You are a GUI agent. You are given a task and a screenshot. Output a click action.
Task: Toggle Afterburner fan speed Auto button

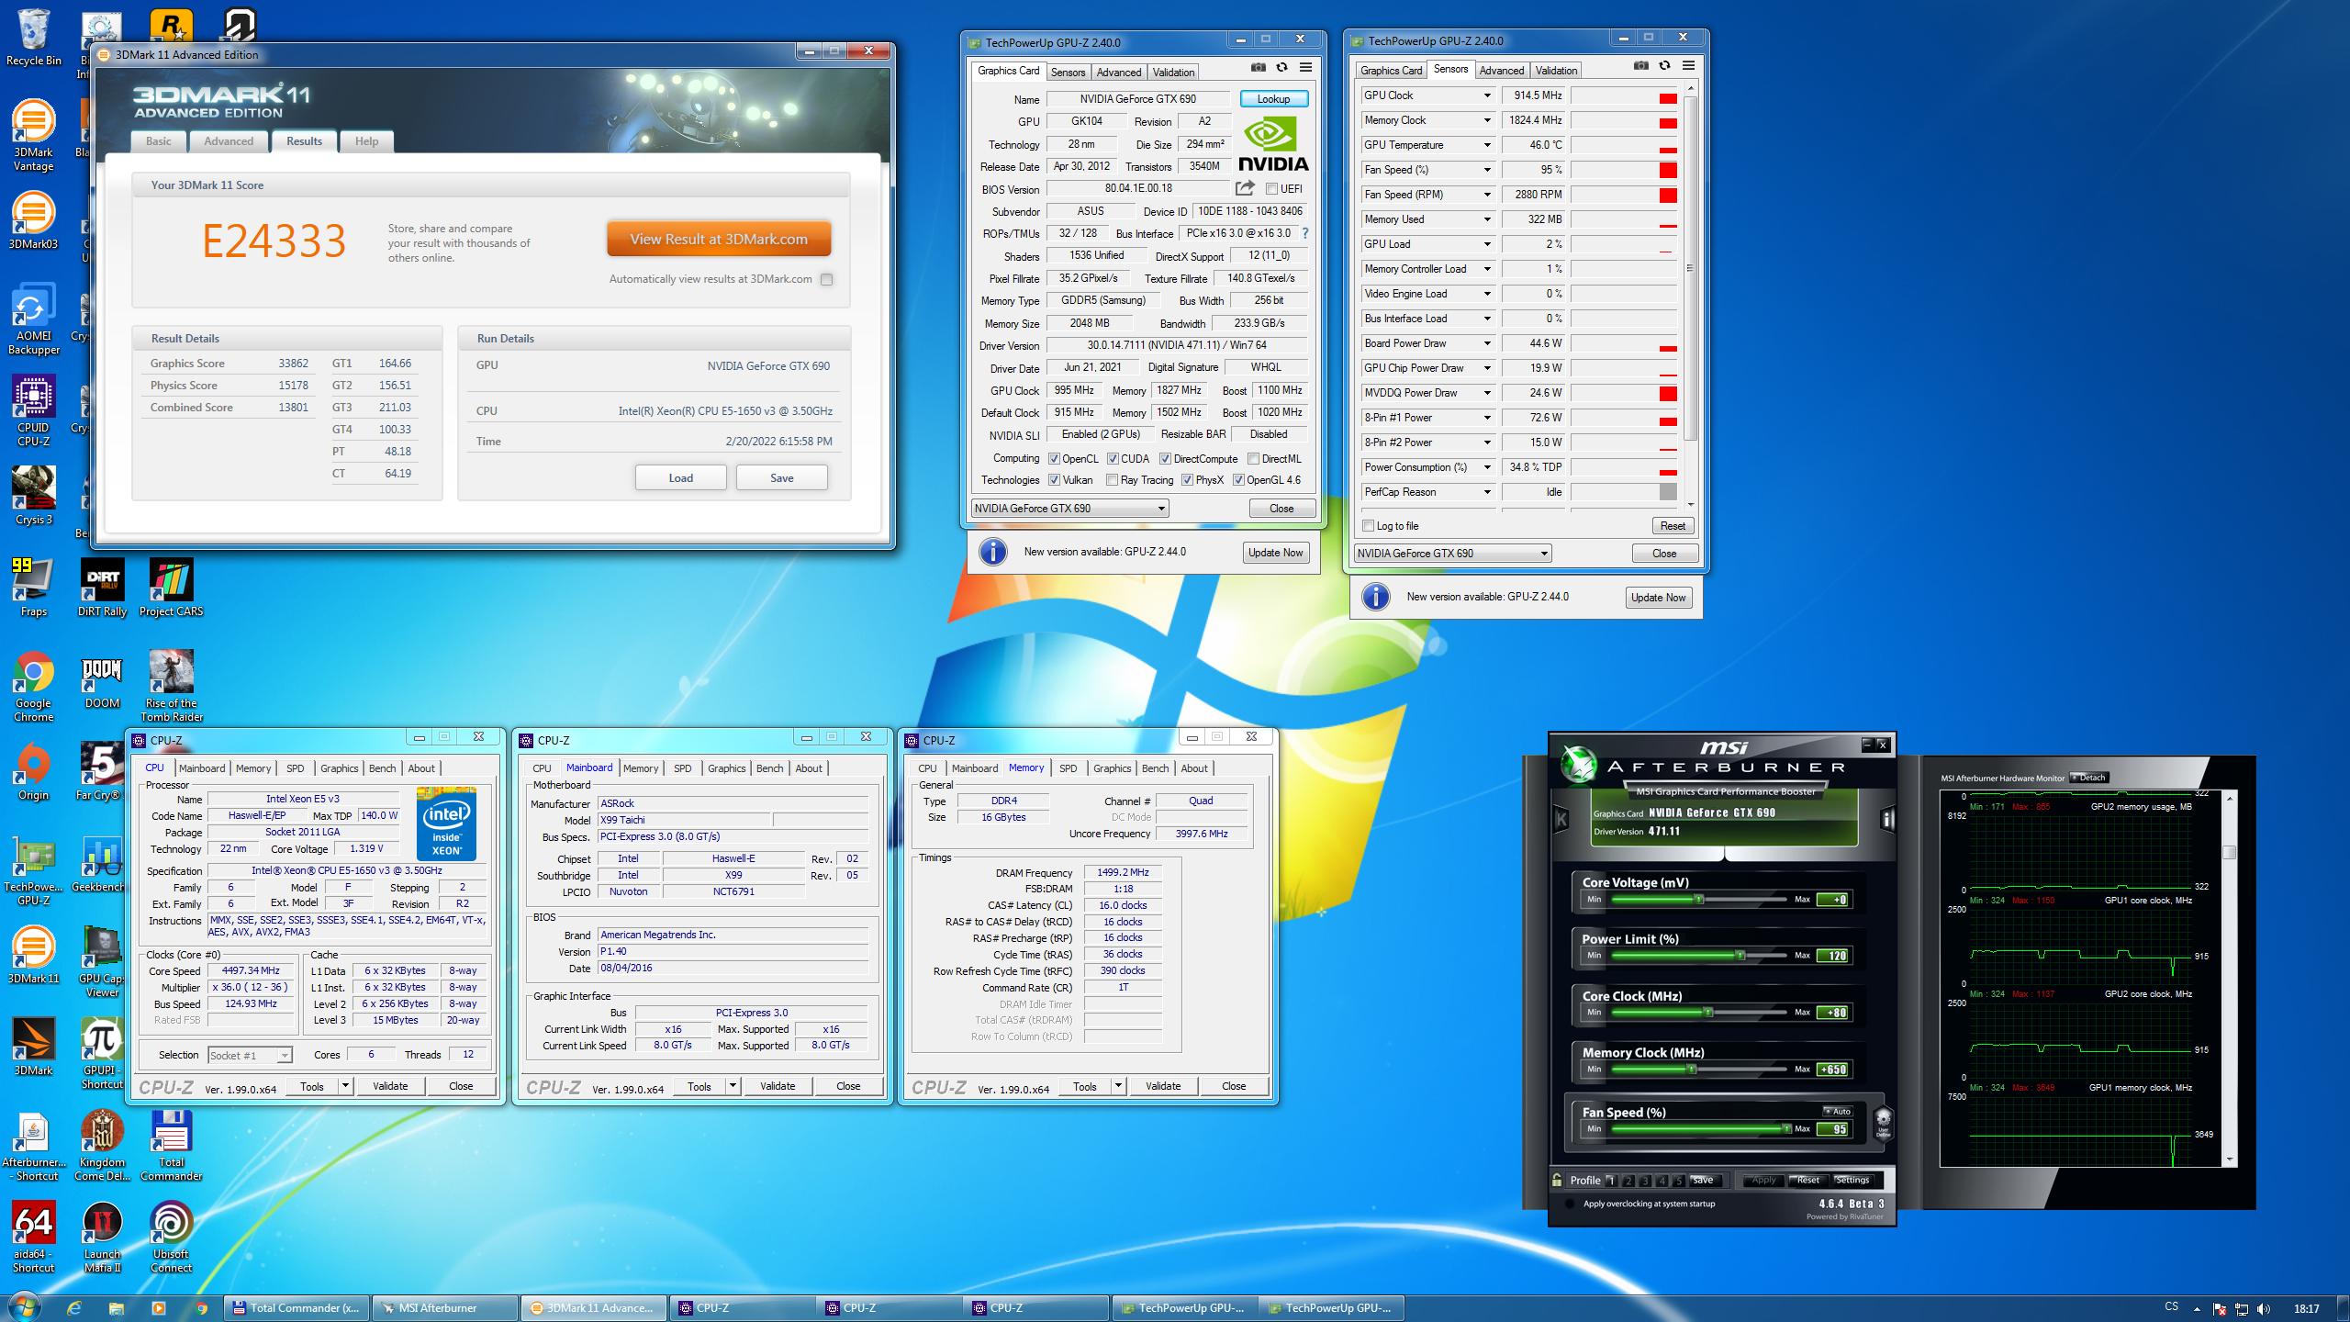tap(1838, 1111)
